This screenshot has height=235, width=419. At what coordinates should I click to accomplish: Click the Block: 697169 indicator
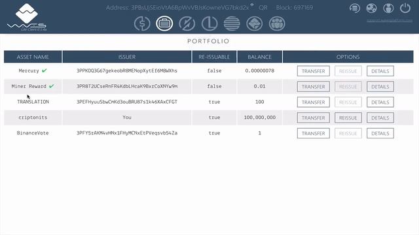(295, 8)
